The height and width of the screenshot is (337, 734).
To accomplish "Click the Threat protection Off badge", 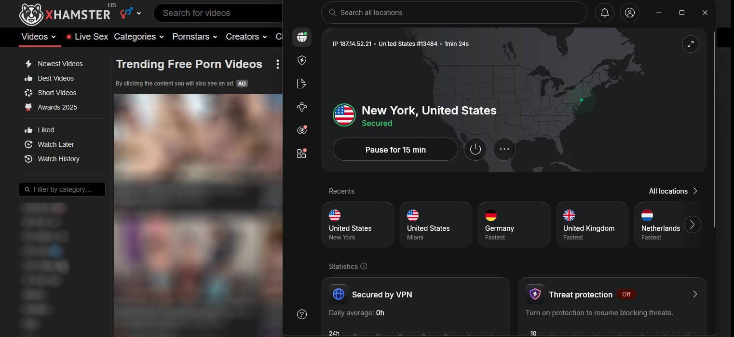I will pyautogui.click(x=626, y=294).
